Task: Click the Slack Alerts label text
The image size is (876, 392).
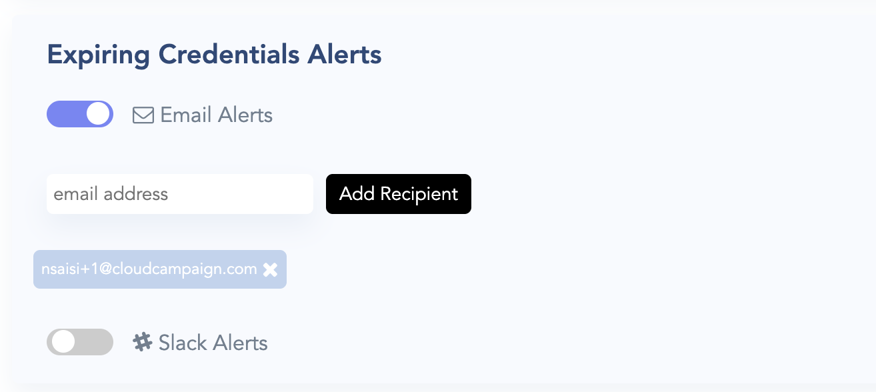Action: [213, 343]
